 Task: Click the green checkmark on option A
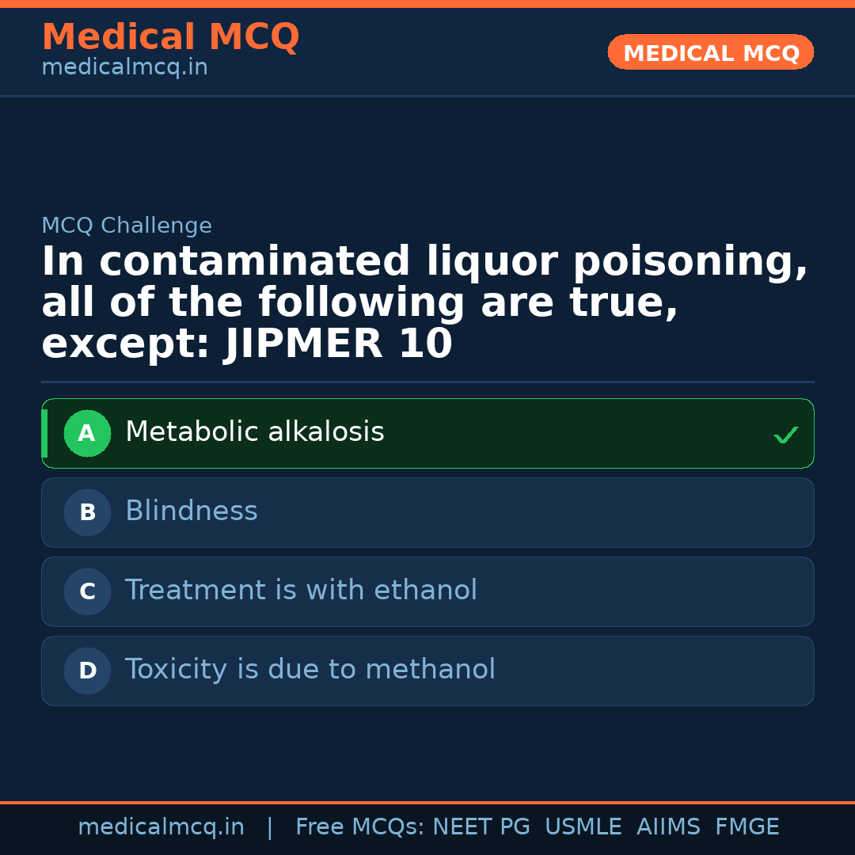tap(785, 434)
